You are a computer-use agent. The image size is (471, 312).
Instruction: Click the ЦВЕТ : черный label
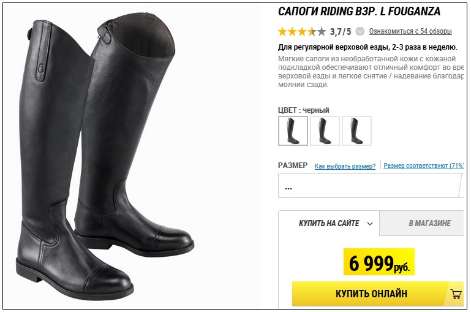click(304, 110)
